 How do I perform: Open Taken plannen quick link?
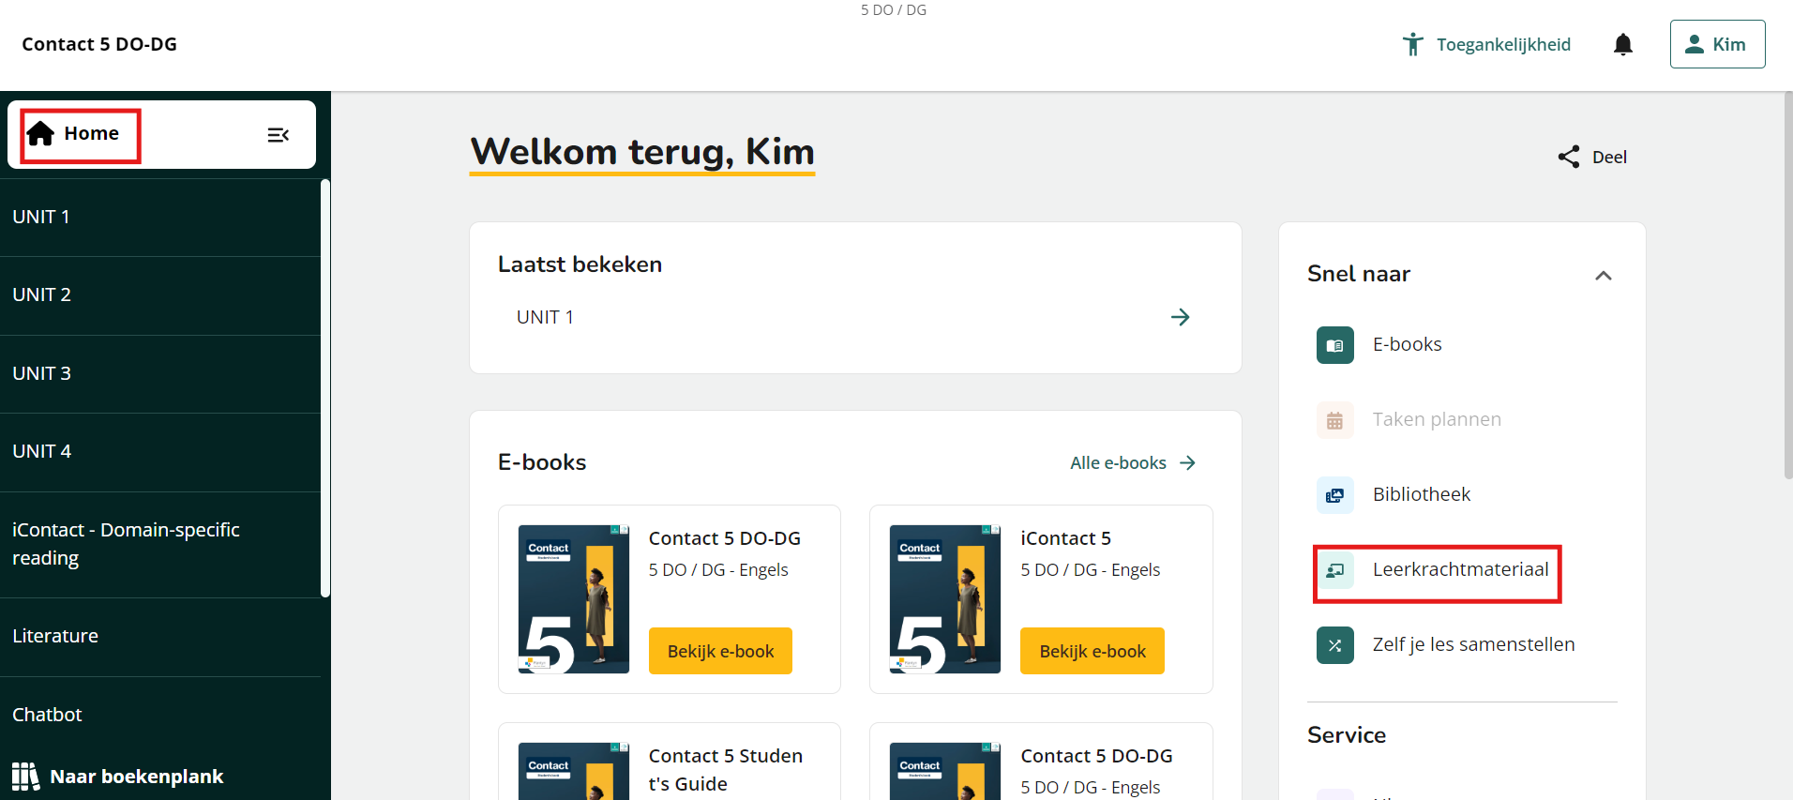[1437, 419]
